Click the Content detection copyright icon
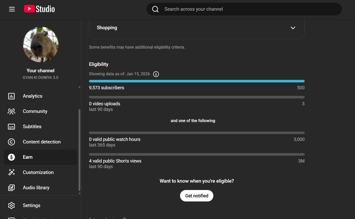The width and height of the screenshot is (355, 219). pyautogui.click(x=11, y=142)
